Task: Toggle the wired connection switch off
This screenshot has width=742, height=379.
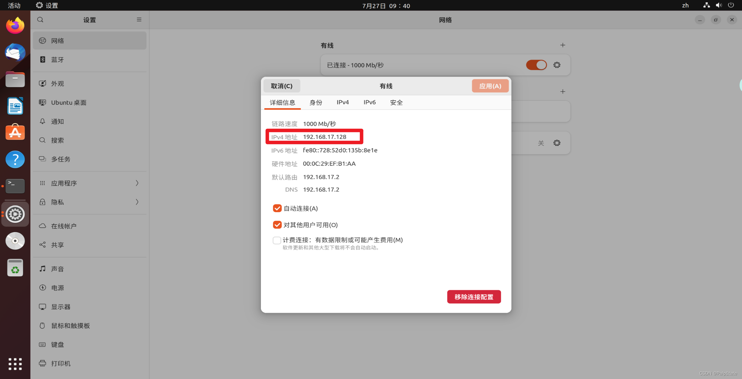Action: pos(536,65)
